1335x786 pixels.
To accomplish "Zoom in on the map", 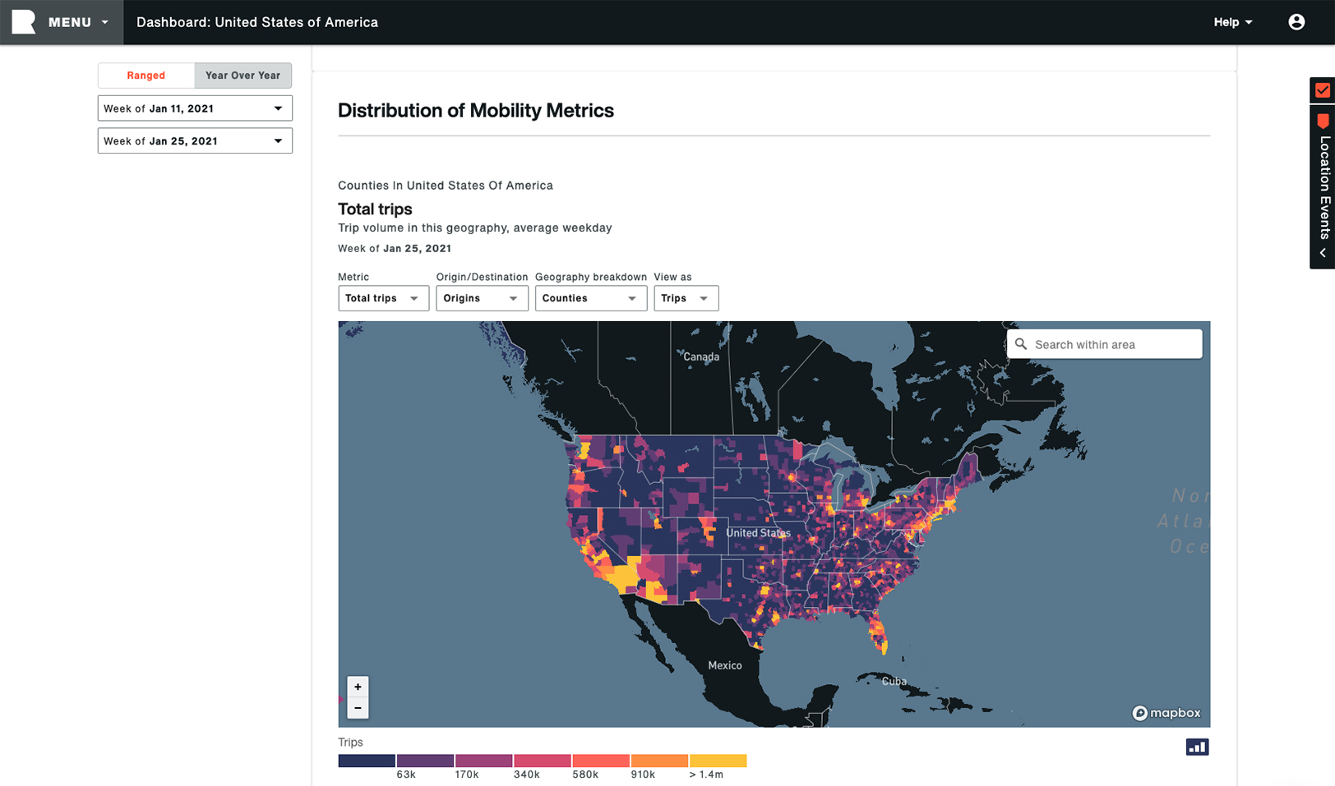I will 358,687.
